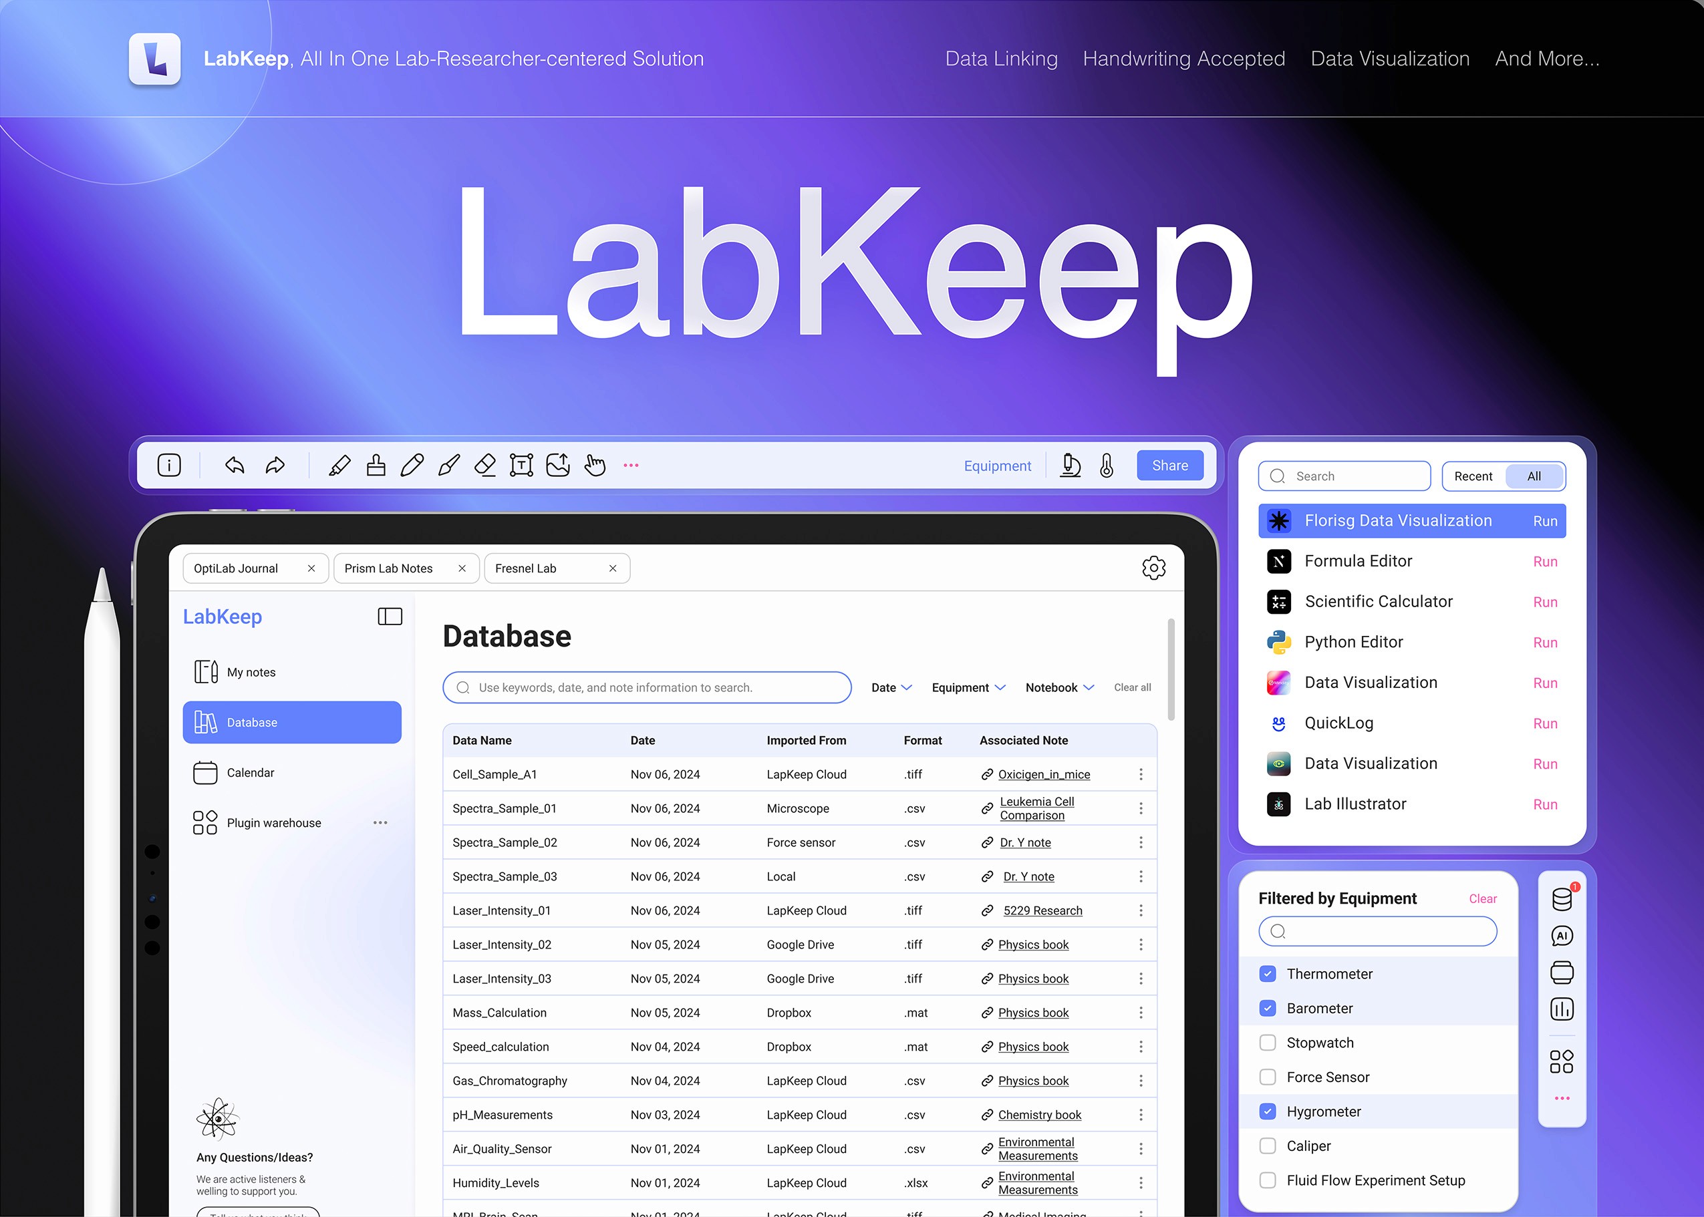The image size is (1704, 1217).
Task: Expand the Notebook filter dropdown
Action: click(x=1059, y=687)
